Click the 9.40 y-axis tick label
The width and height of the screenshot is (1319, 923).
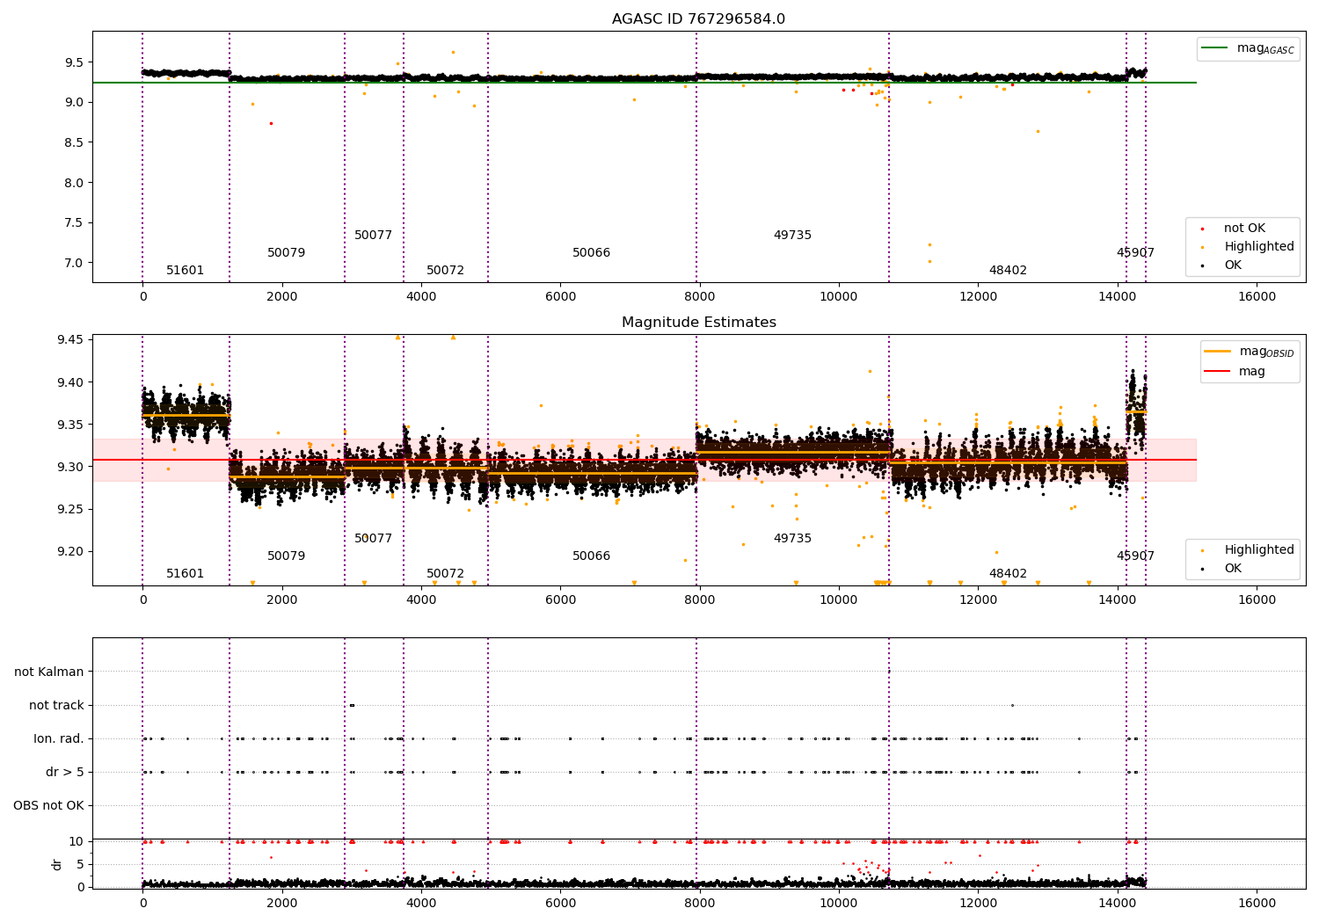tap(70, 382)
